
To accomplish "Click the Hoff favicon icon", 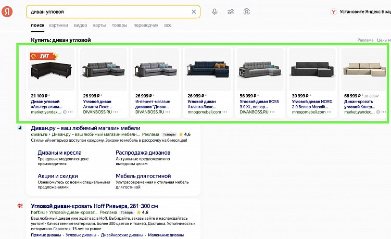I will (20, 206).
